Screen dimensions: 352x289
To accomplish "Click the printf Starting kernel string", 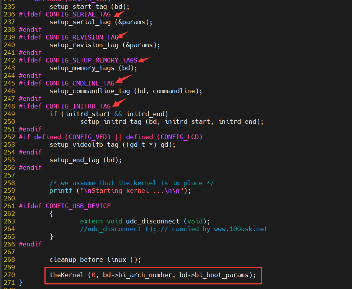I will coord(126,190).
